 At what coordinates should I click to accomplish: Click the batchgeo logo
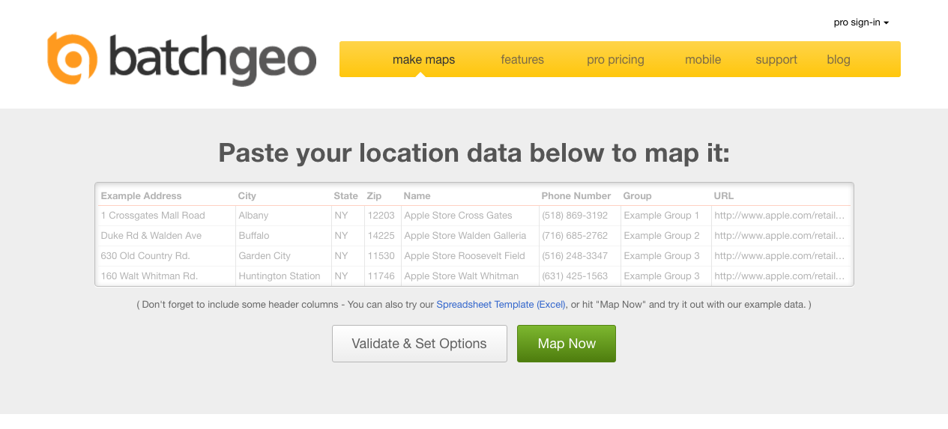[x=181, y=58]
